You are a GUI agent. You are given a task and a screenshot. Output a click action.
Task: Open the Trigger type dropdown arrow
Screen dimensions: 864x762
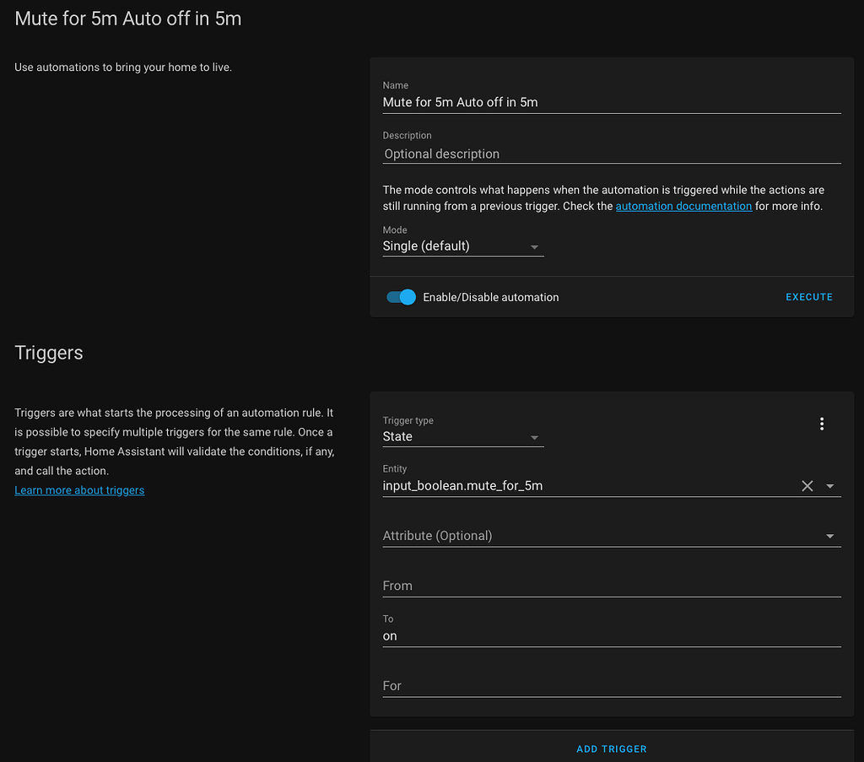(534, 437)
